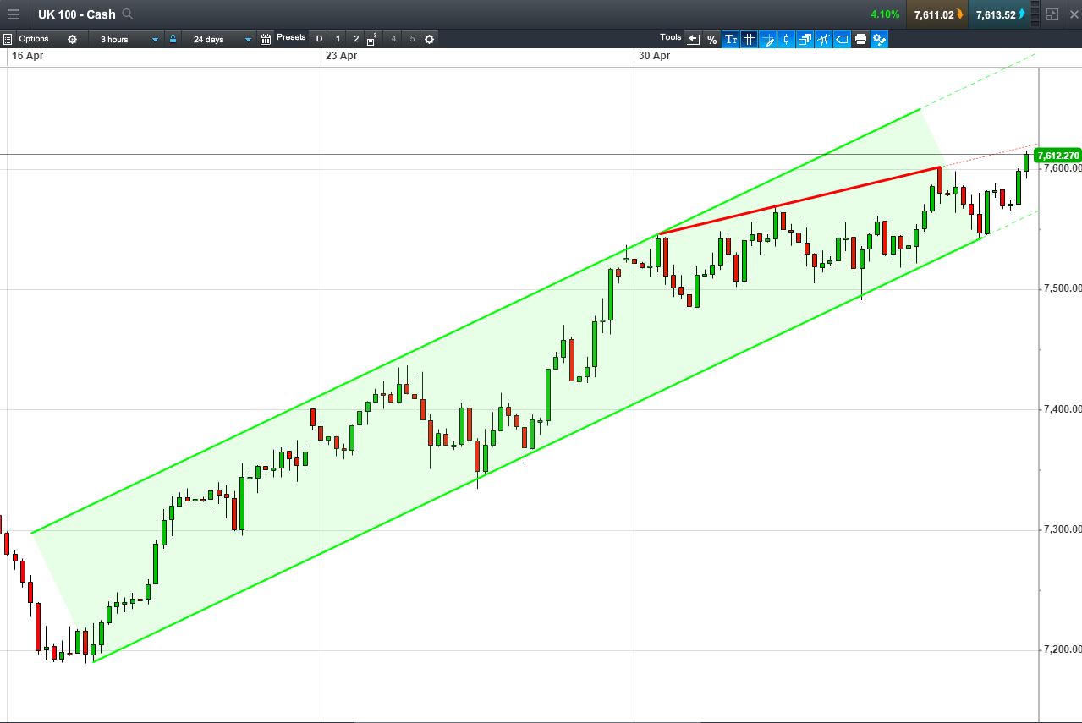Screen dimensions: 1082x723
Task: Toggle the grid with pencil drawing tool
Action: click(767, 39)
